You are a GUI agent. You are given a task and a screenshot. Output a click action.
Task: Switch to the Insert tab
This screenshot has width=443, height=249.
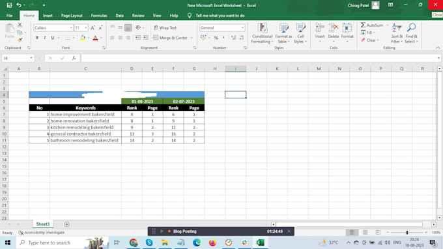(x=48, y=16)
